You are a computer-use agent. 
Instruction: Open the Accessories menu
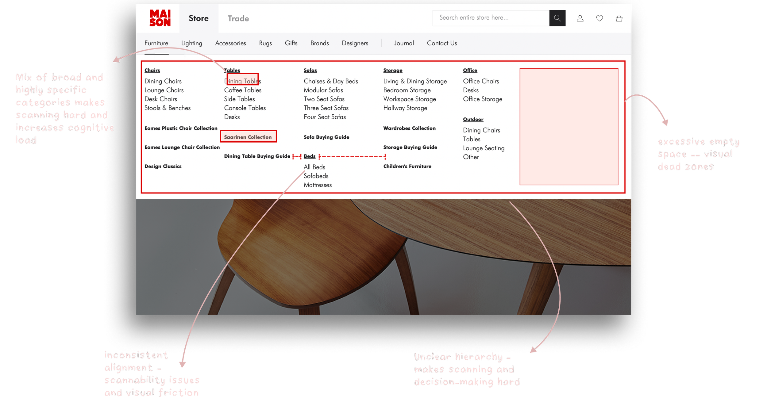[230, 43]
